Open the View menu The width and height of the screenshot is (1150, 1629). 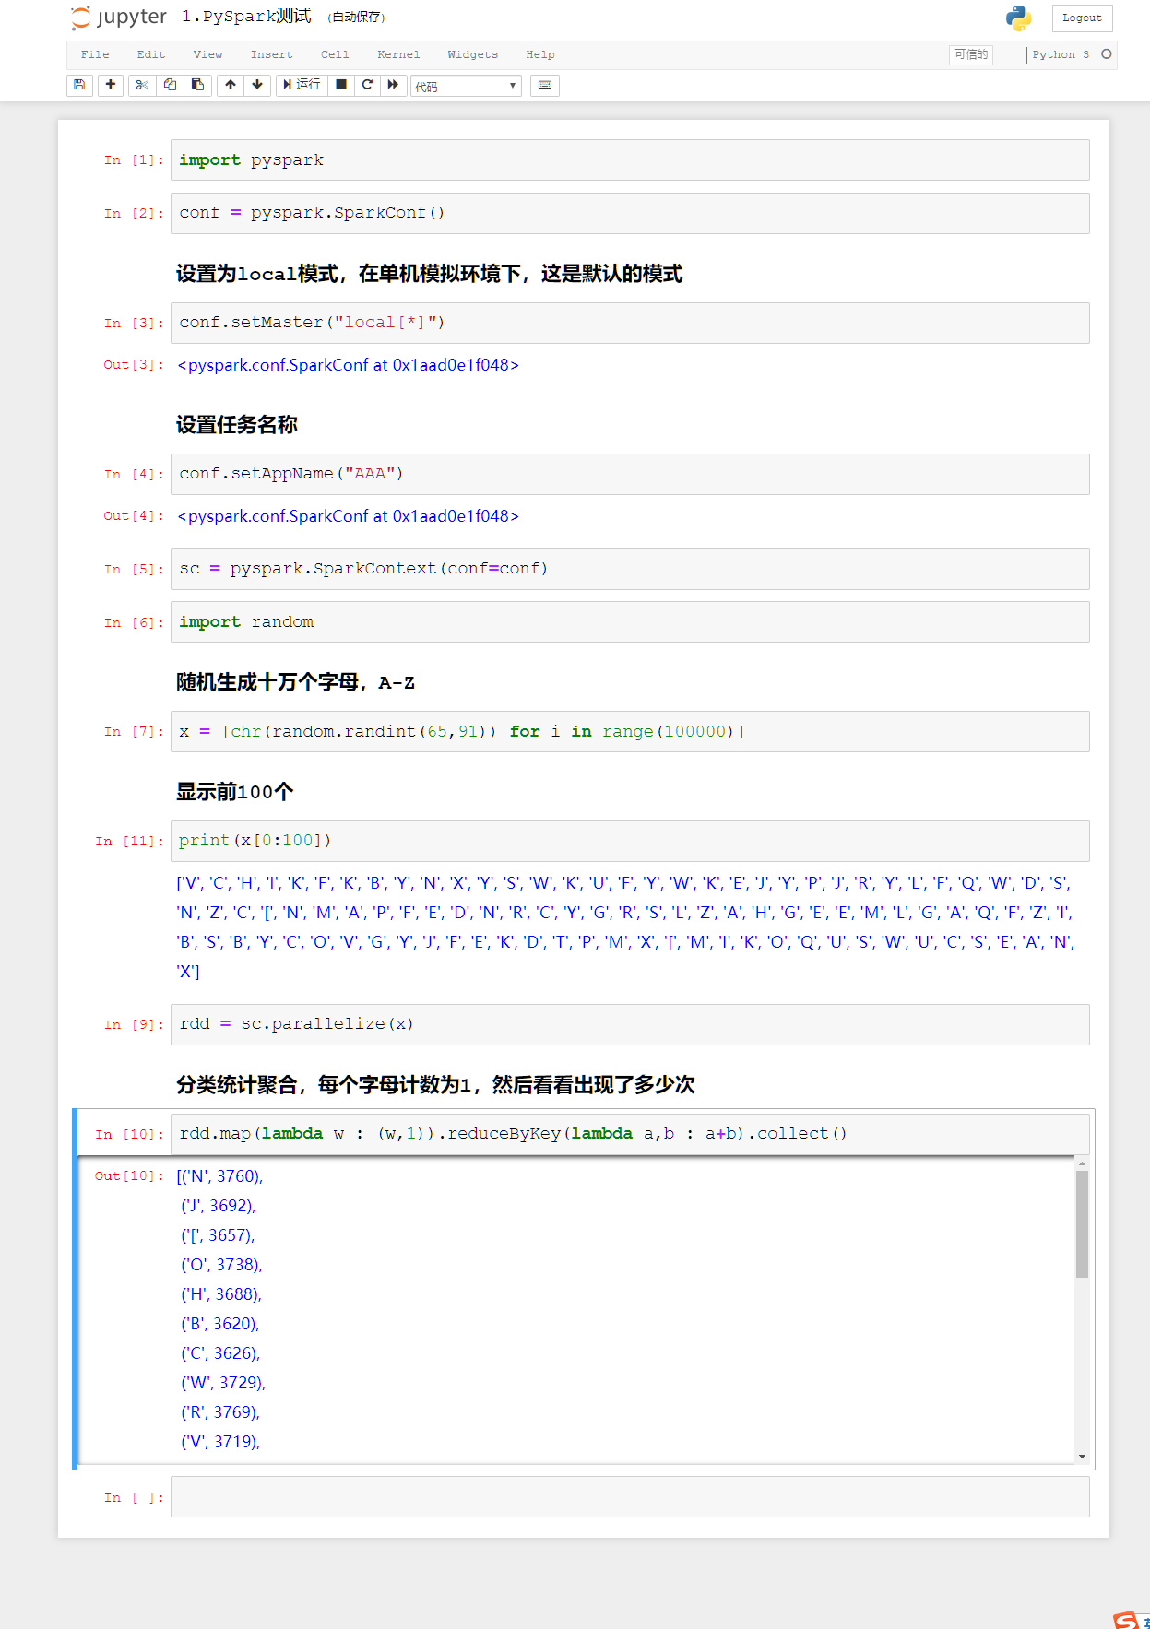click(x=207, y=55)
